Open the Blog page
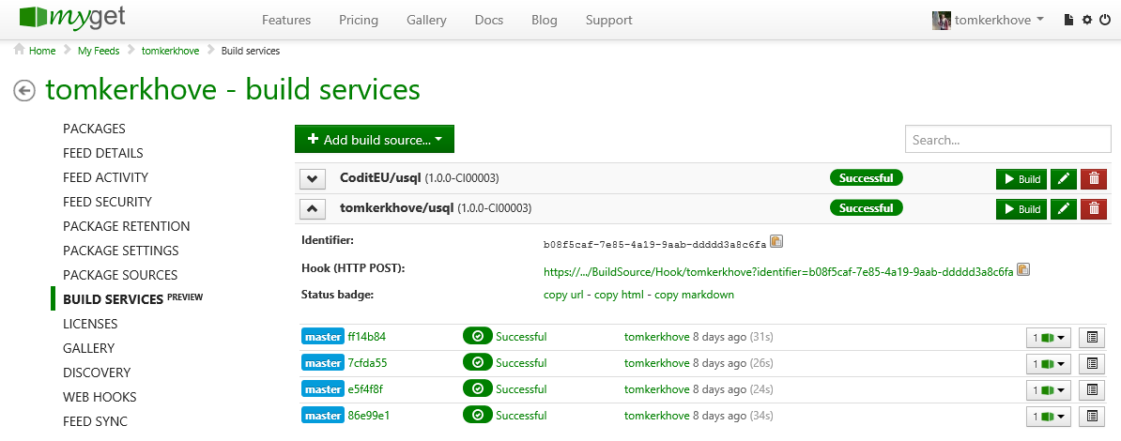 (545, 20)
